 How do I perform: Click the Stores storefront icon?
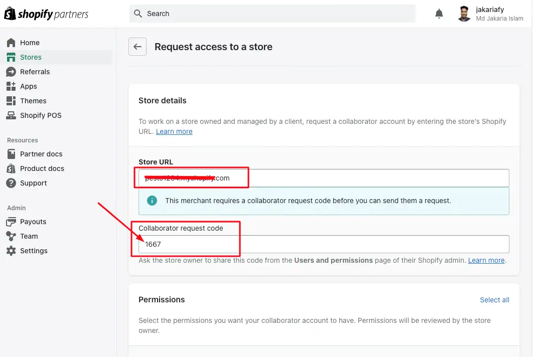coord(11,57)
